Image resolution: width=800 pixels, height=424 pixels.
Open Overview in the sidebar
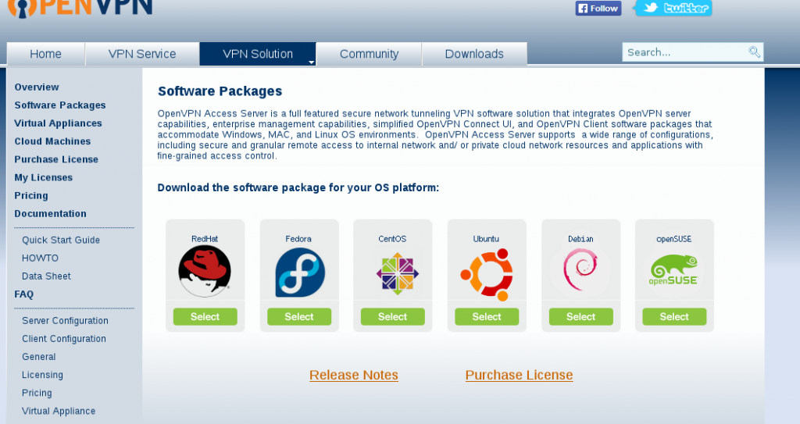click(x=37, y=87)
